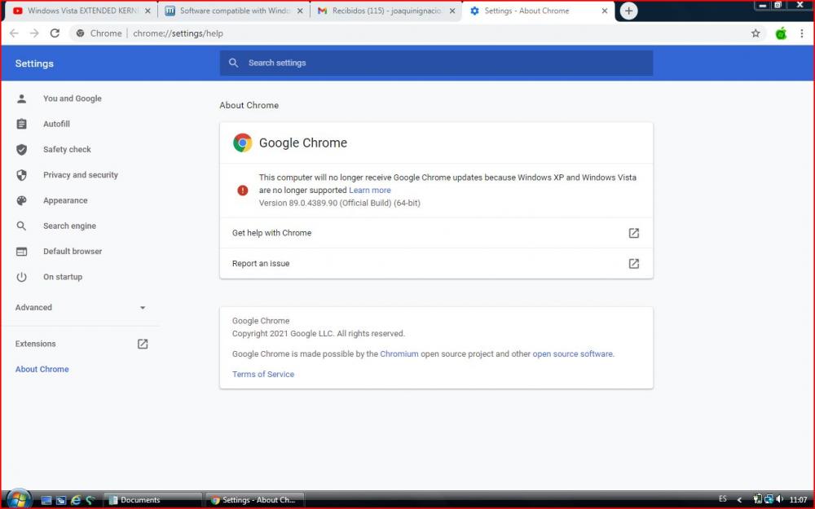Open the Chrome three-dot menu
Image resolution: width=815 pixels, height=509 pixels.
[x=802, y=33]
